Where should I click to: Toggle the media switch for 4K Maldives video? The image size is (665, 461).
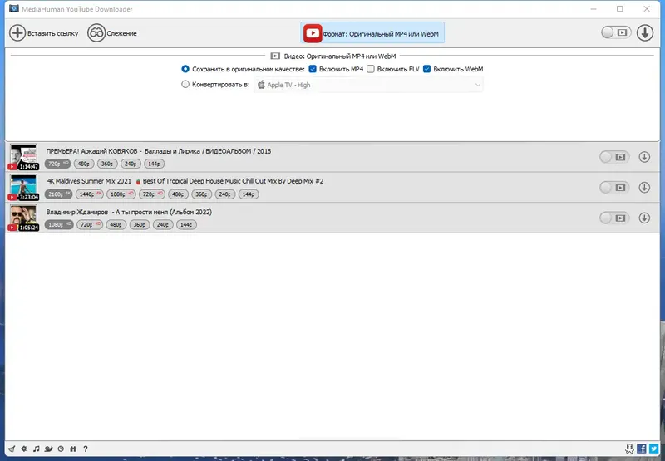point(614,187)
